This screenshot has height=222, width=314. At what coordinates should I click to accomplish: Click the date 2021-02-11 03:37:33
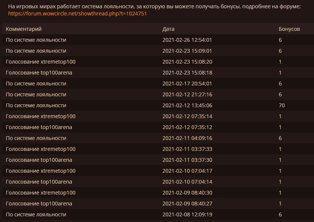[187, 149]
